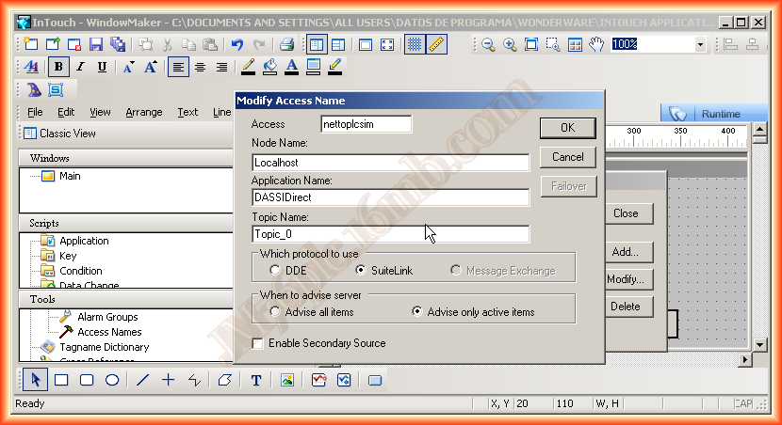
Task: Click the Fill Color bucket swatch
Action: (269, 67)
